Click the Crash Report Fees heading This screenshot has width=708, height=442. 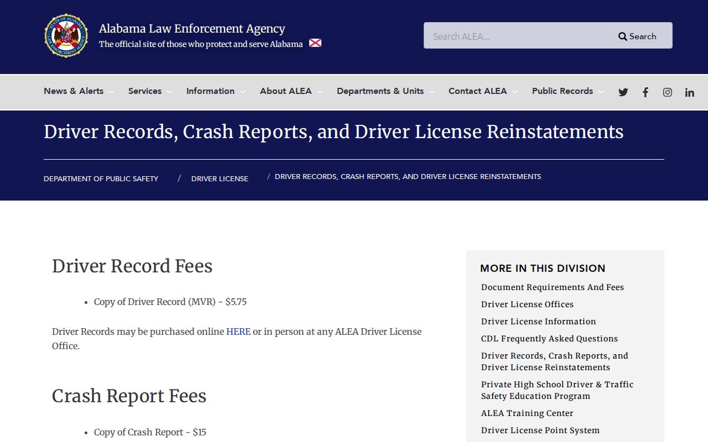coord(129,396)
